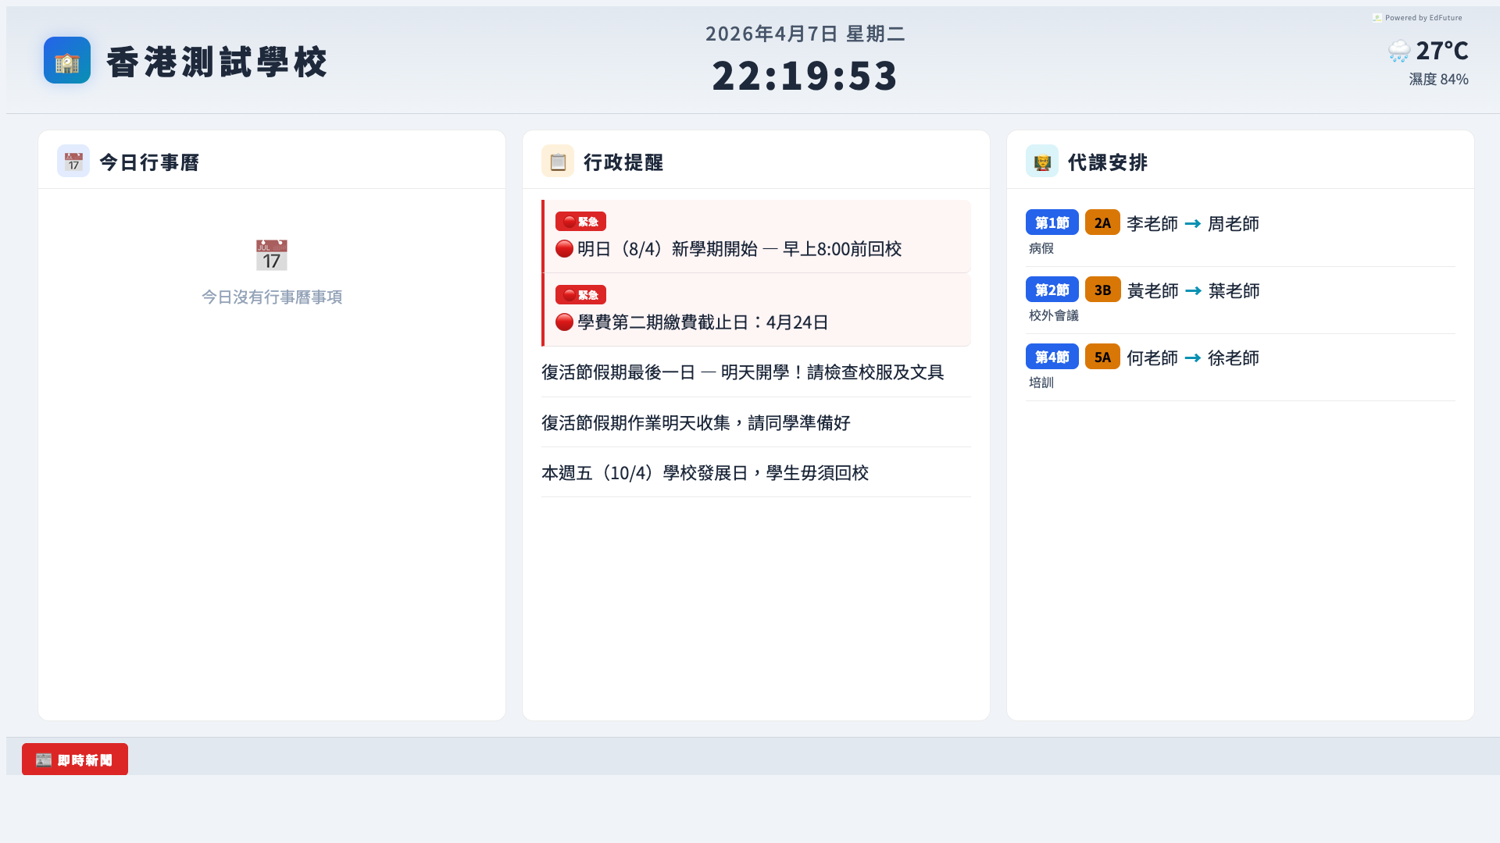
Task: Click the school building logo icon
Action: pos(67,61)
